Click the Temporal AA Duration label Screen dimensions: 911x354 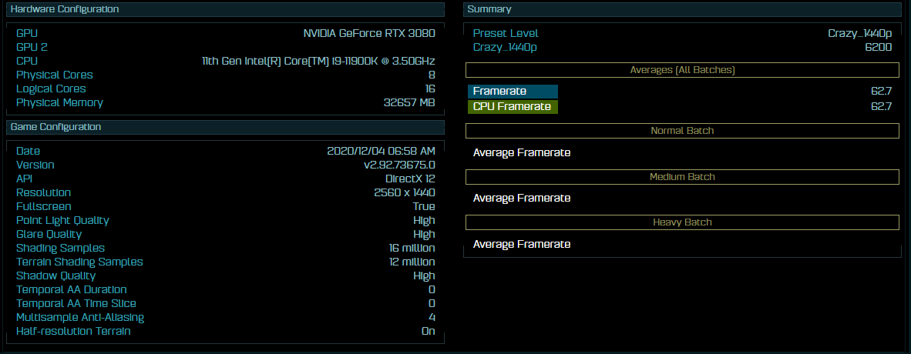72,290
